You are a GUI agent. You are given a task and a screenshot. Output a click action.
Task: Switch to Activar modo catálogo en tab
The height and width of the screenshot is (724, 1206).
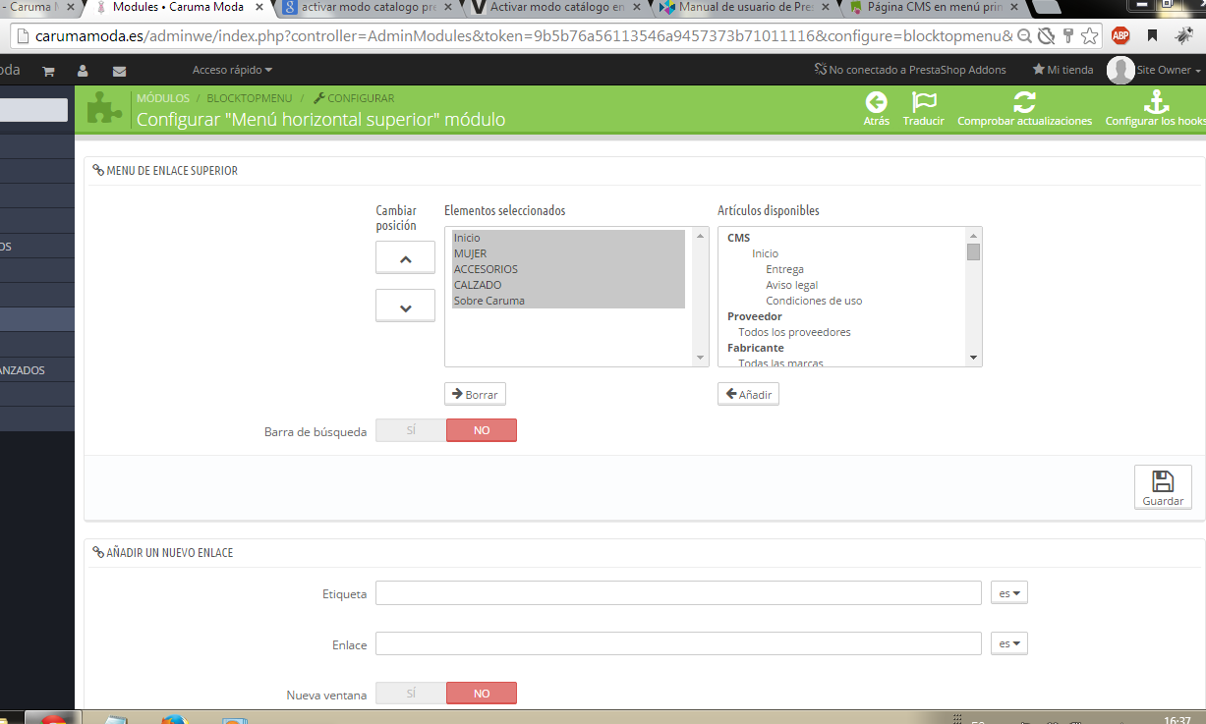[556, 7]
